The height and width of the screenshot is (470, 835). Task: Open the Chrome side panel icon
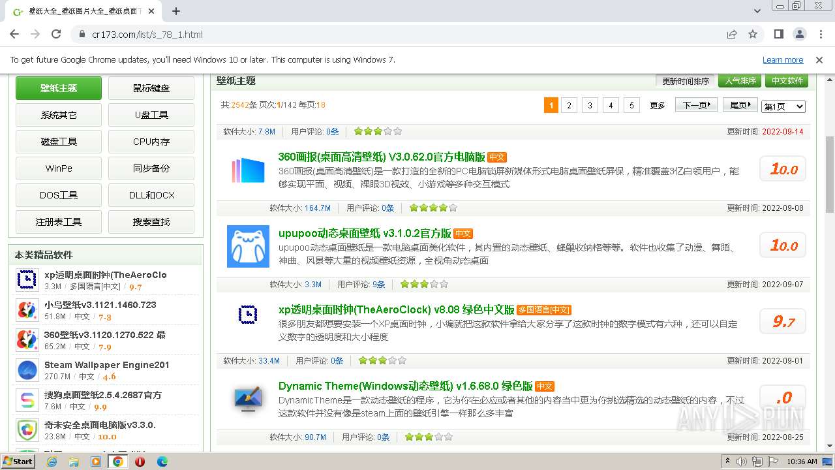[x=779, y=34]
